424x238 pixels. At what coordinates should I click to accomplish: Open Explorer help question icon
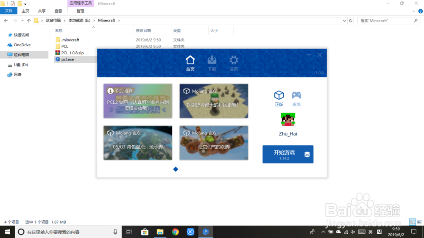point(421,11)
